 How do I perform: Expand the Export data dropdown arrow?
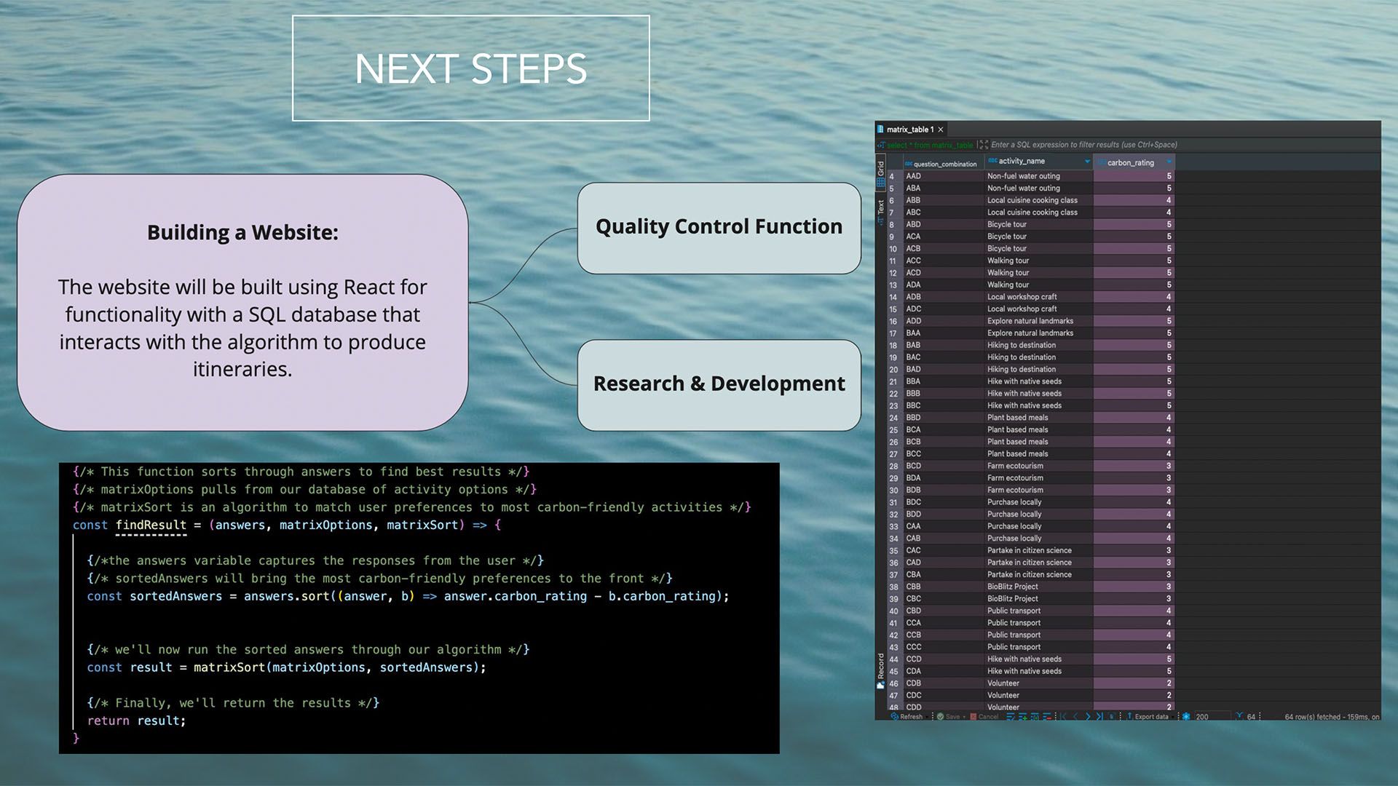pos(1173,717)
